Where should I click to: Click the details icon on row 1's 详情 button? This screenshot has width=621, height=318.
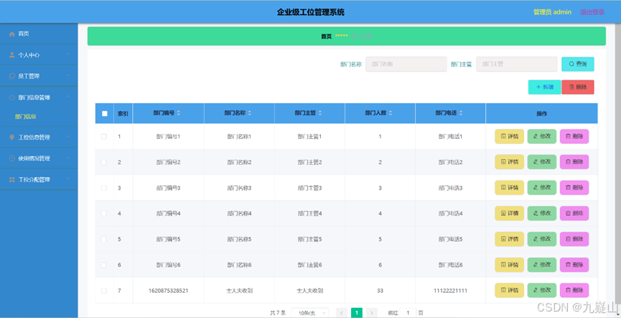click(503, 136)
